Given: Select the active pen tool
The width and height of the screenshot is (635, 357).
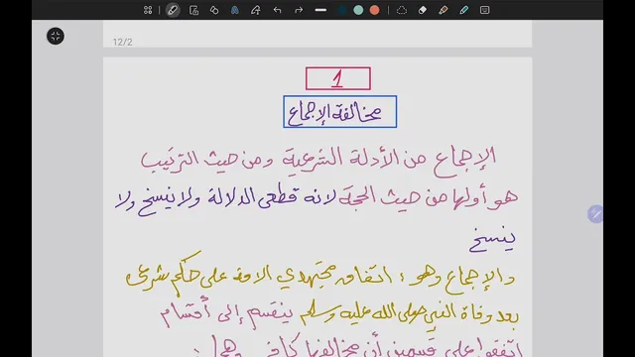Looking at the screenshot, I should (x=173, y=10).
